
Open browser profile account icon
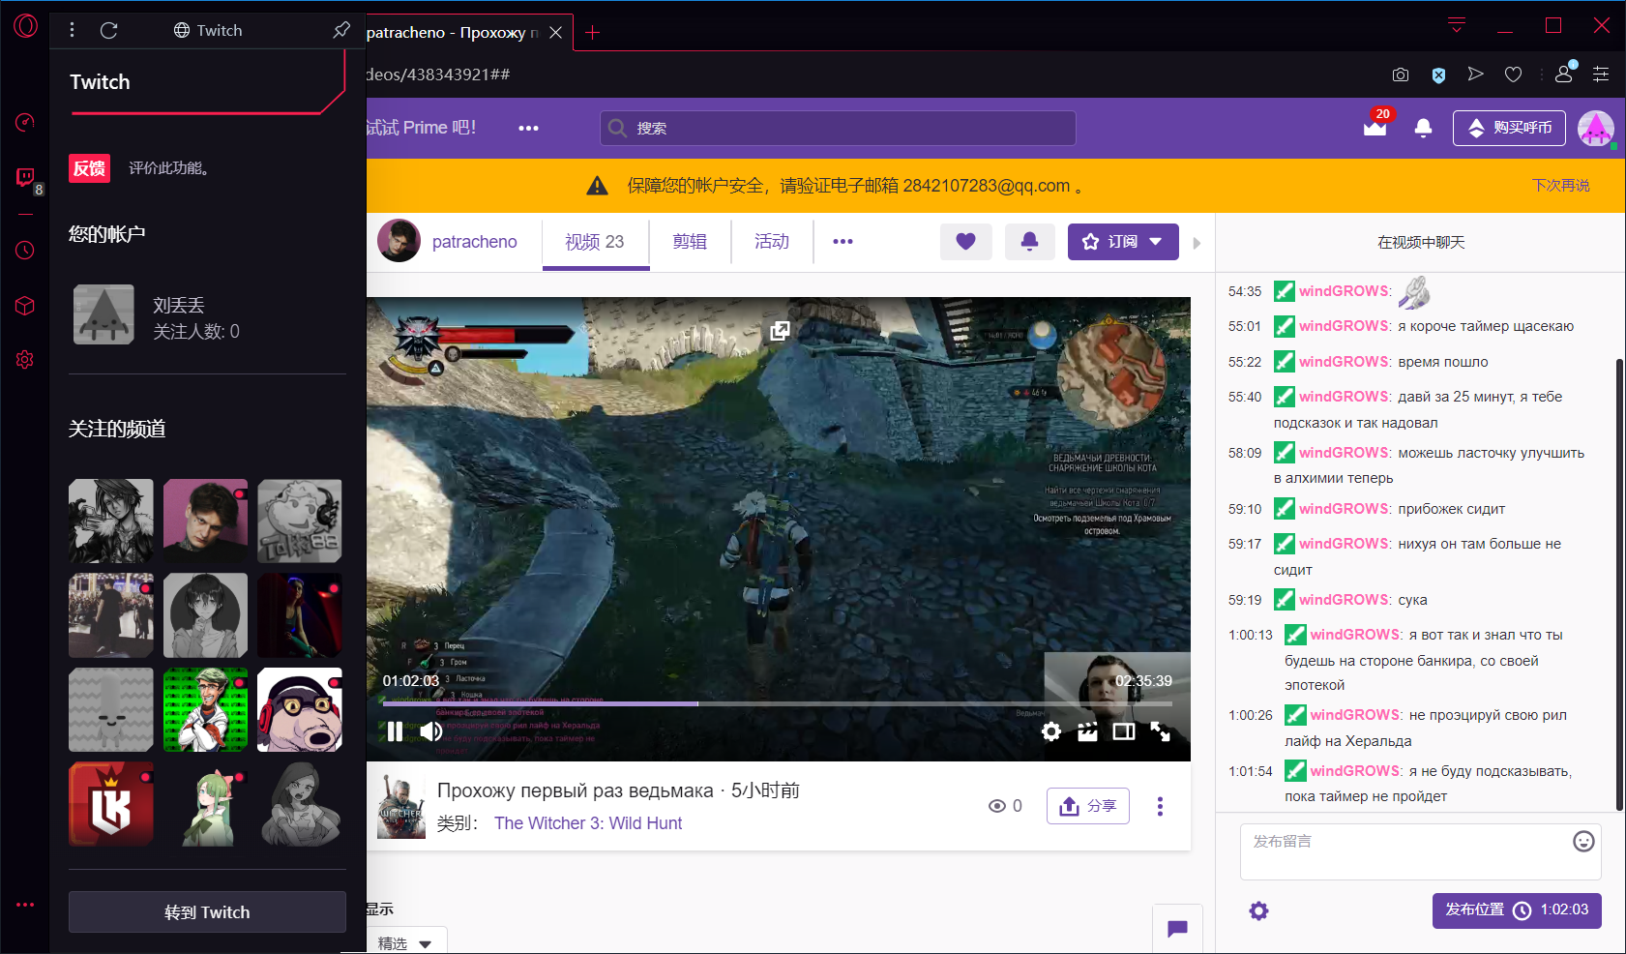click(1564, 74)
